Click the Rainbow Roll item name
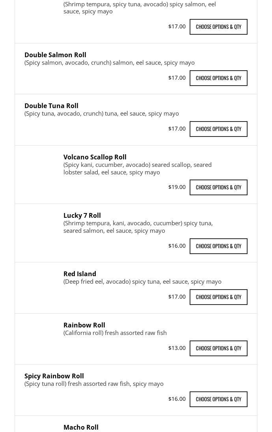Image resolution: width=272 pixels, height=432 pixels. pos(84,325)
